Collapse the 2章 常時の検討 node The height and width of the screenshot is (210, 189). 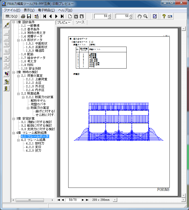pyautogui.click(x=14, y=72)
